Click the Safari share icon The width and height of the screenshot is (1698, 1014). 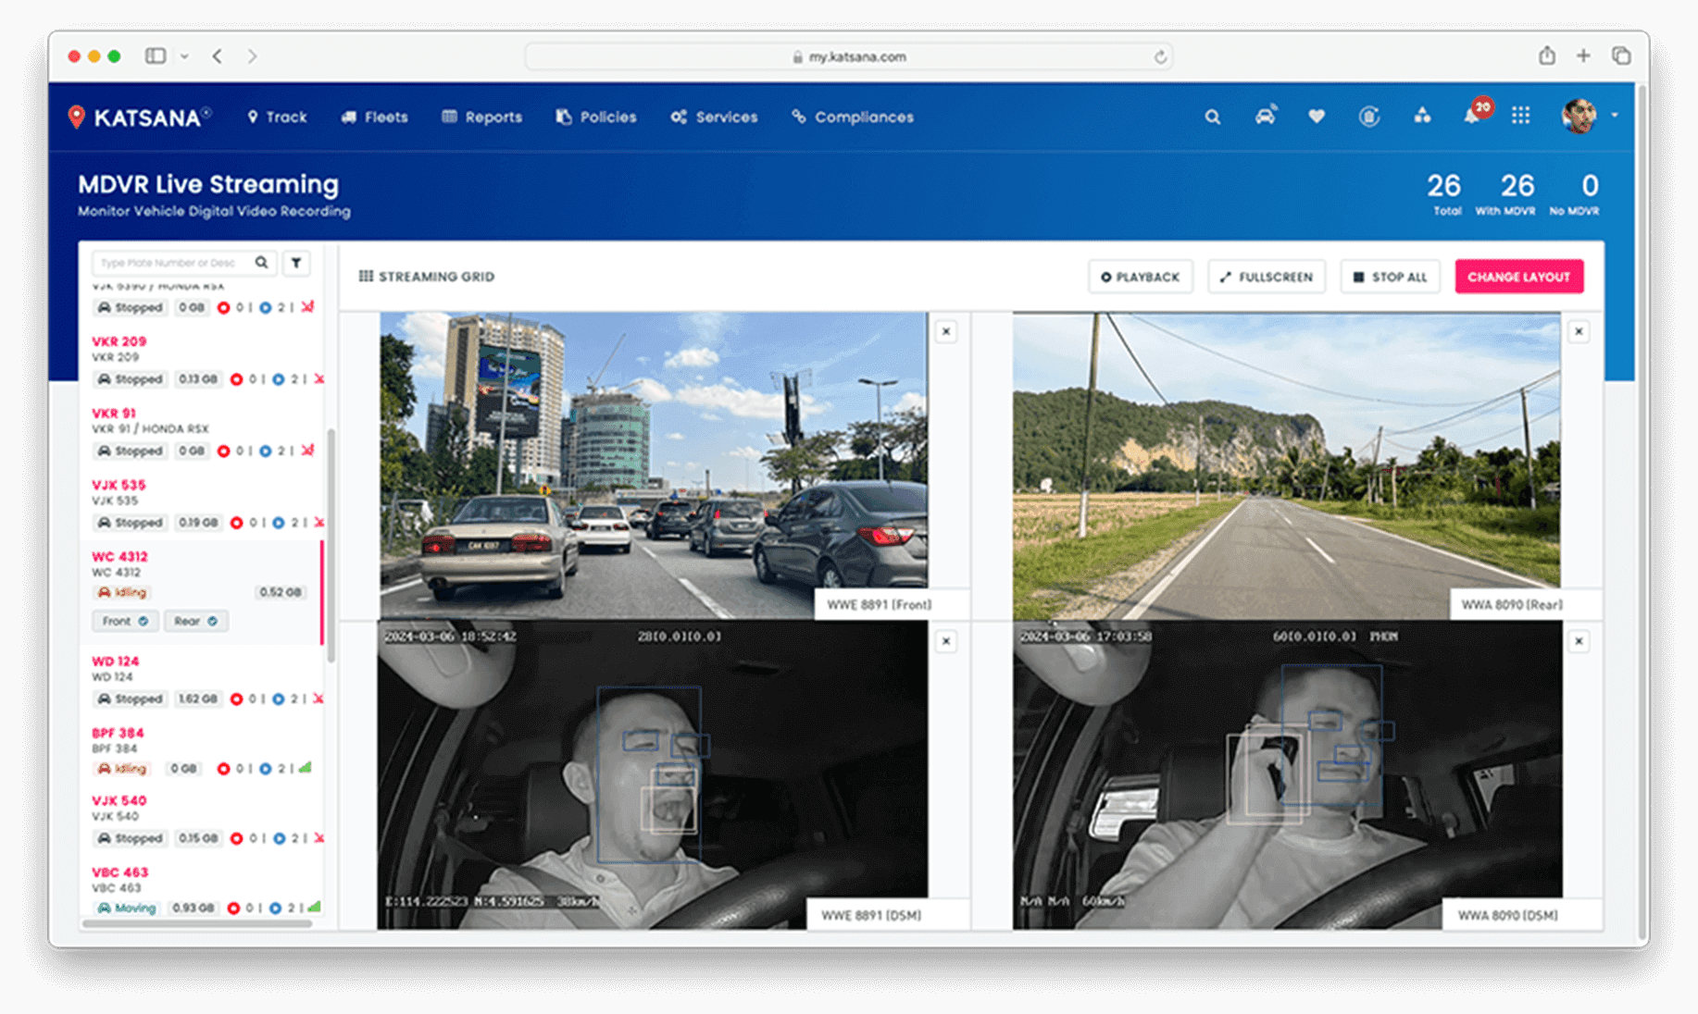(1547, 56)
